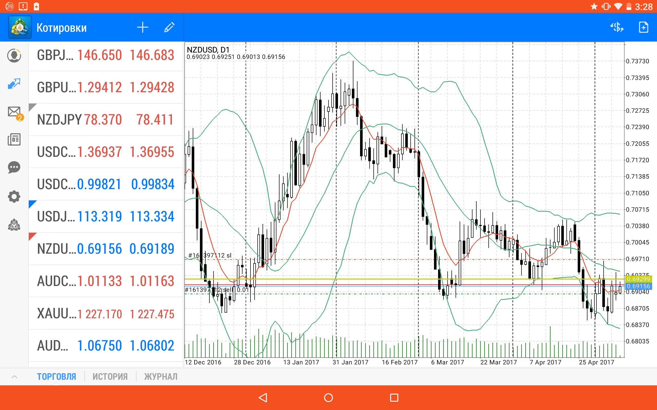
Task: Select the USDC... 0.99821 quote row
Action: [106, 184]
